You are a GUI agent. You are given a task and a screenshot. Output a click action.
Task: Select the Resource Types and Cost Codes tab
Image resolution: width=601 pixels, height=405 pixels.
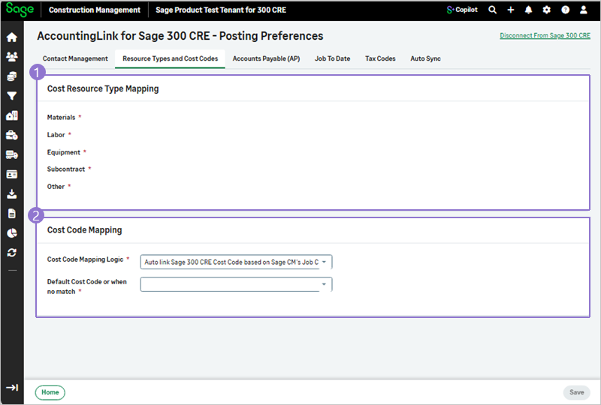171,58
